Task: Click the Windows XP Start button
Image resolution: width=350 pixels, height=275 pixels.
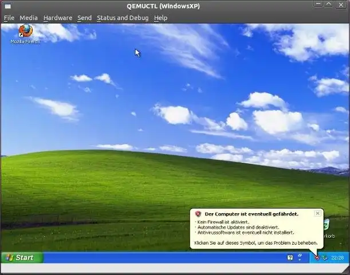Action: coord(22,258)
